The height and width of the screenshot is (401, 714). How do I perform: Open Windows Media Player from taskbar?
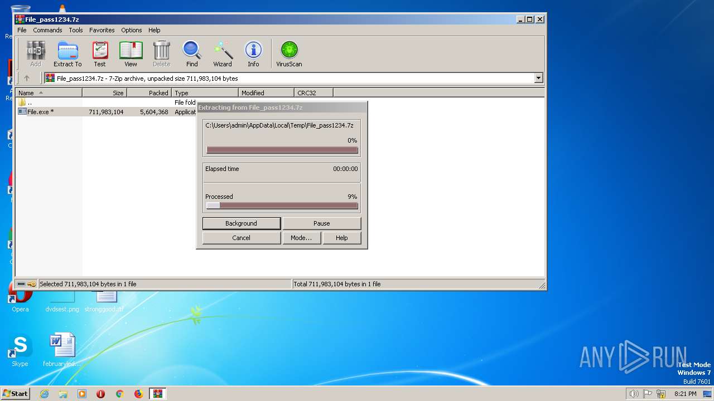click(82, 394)
